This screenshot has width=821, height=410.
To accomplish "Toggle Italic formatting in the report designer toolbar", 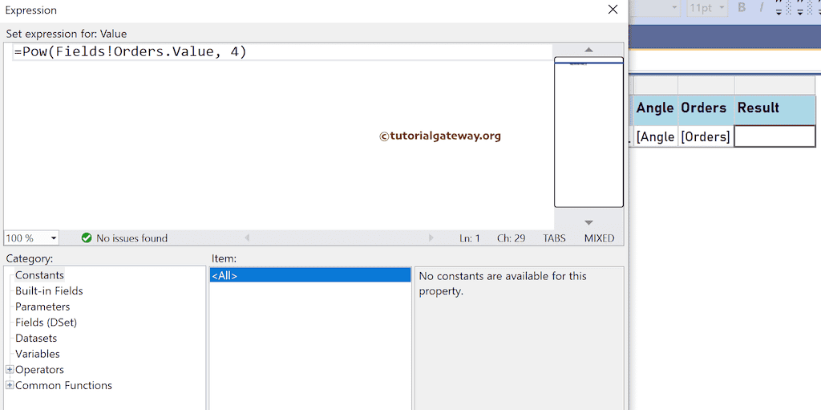I will pyautogui.click(x=762, y=7).
